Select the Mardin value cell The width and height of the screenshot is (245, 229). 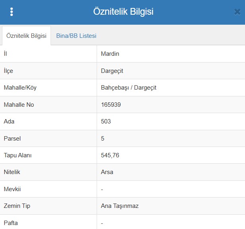[171, 54]
